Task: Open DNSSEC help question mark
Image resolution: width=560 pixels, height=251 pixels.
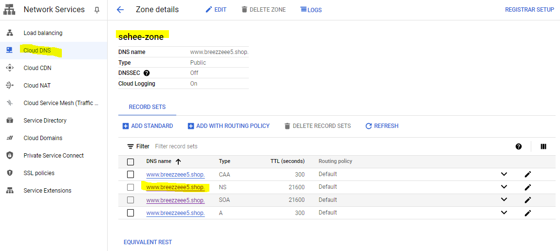Action: 147,73
